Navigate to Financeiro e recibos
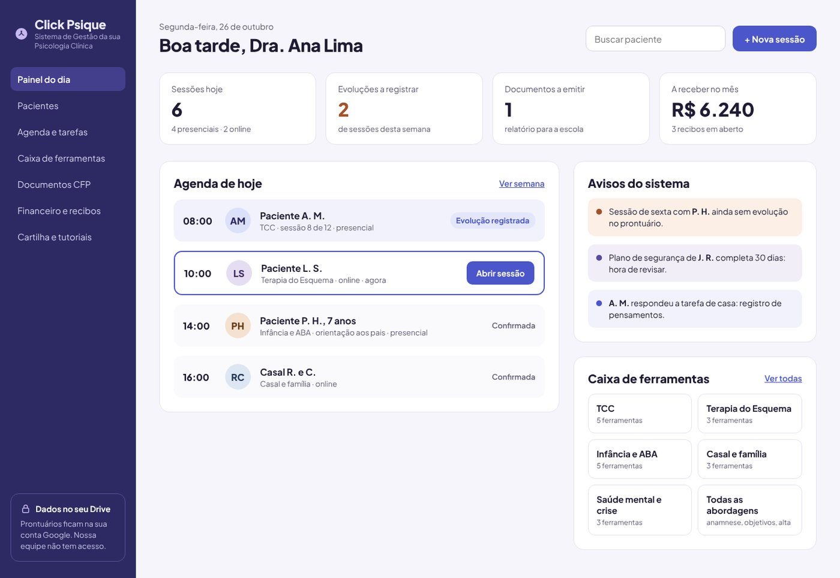The height and width of the screenshot is (578, 840). coord(68,211)
